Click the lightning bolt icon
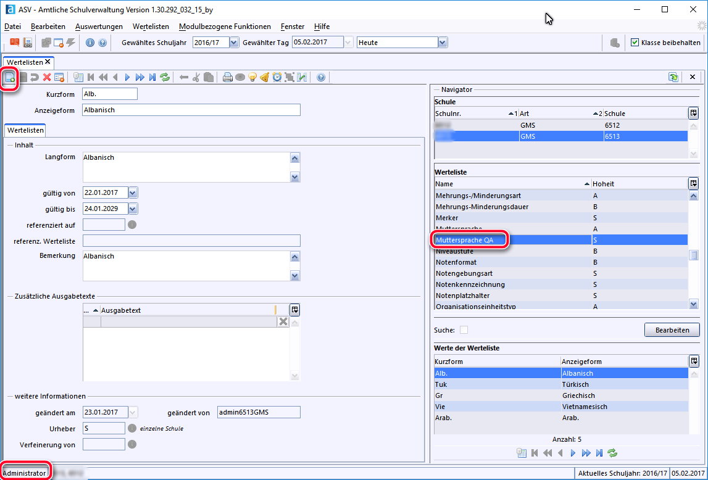The image size is (708, 480). 71,43
